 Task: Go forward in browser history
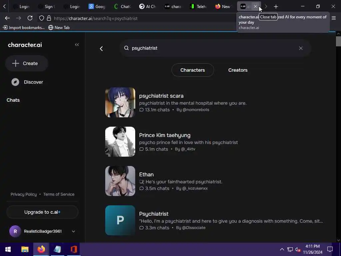(x=19, y=18)
